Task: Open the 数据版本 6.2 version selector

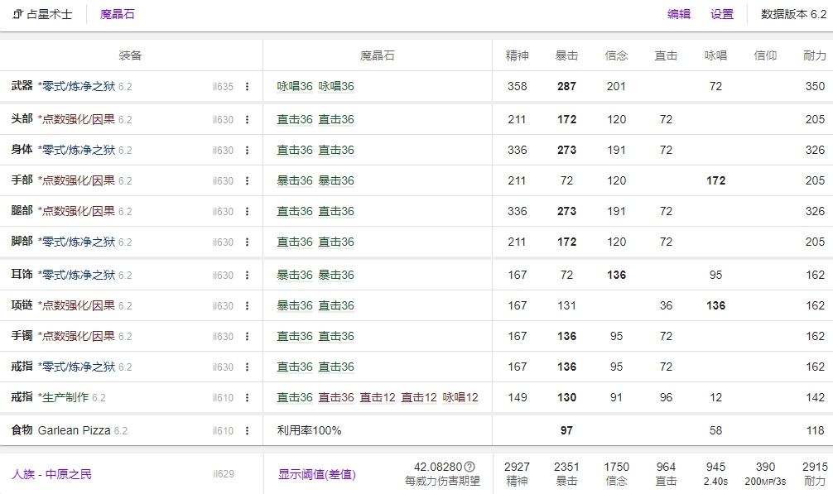Action: pyautogui.click(x=793, y=14)
